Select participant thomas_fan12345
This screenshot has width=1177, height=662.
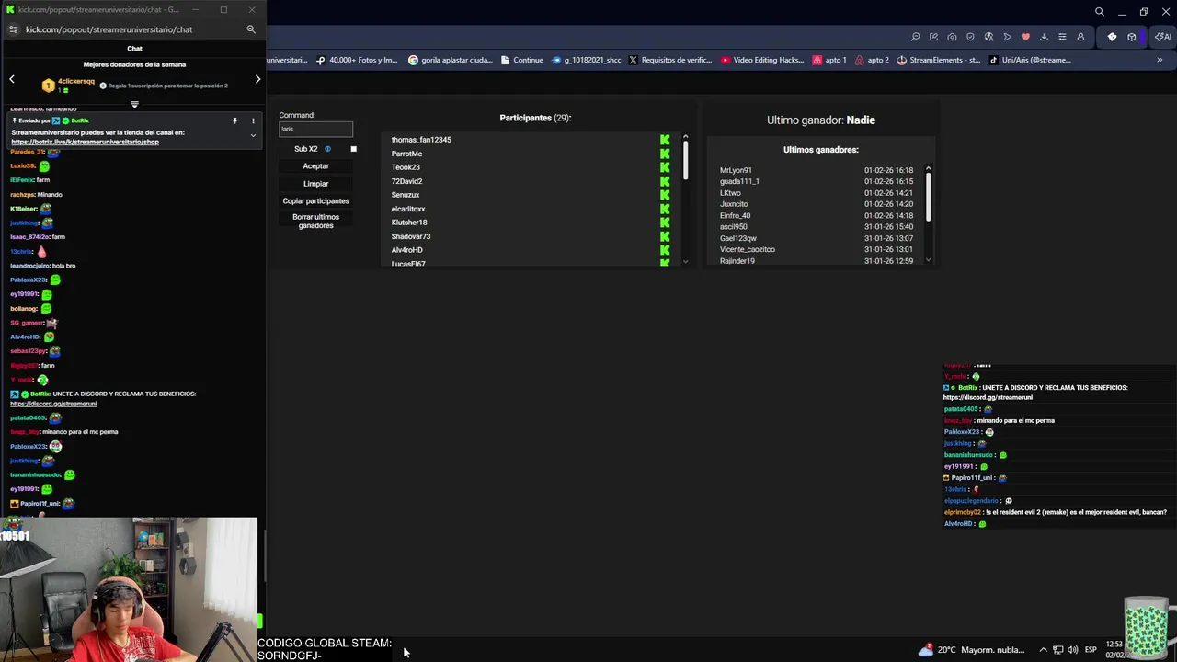421,140
